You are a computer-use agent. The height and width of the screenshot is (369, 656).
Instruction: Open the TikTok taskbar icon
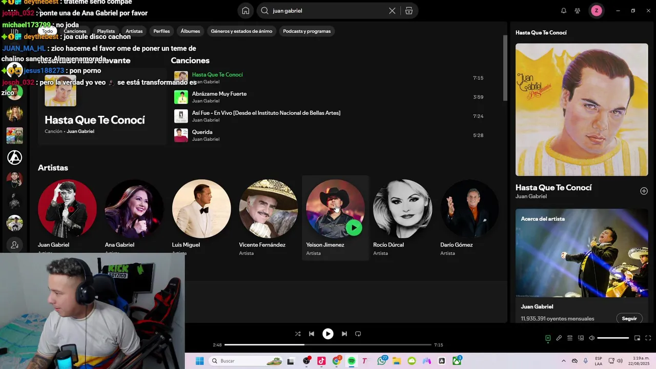pyautogui.click(x=321, y=361)
